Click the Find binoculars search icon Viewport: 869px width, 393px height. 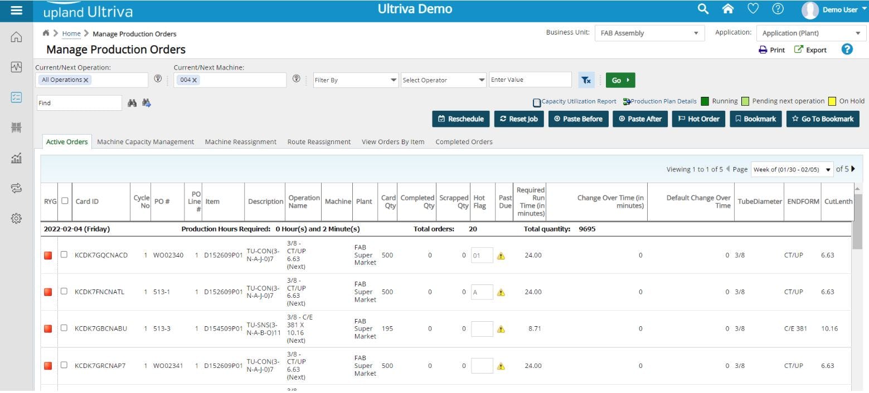(132, 102)
